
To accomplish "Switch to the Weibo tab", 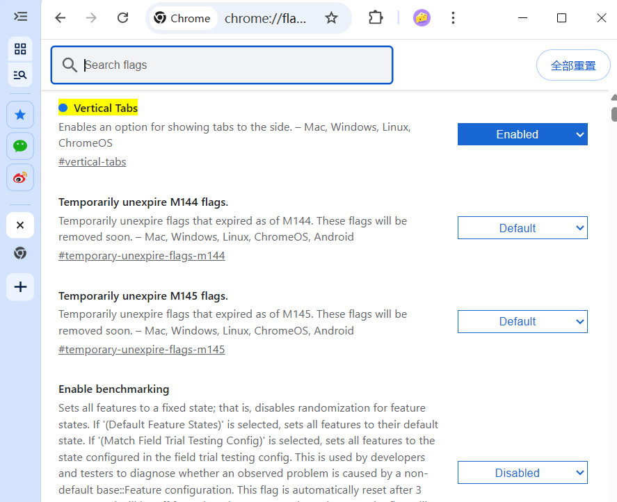I will pos(20,177).
